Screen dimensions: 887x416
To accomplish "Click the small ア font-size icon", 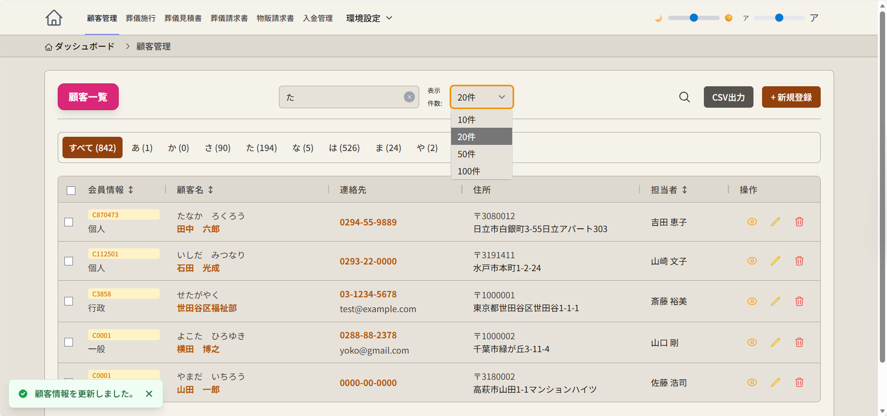I will [746, 18].
